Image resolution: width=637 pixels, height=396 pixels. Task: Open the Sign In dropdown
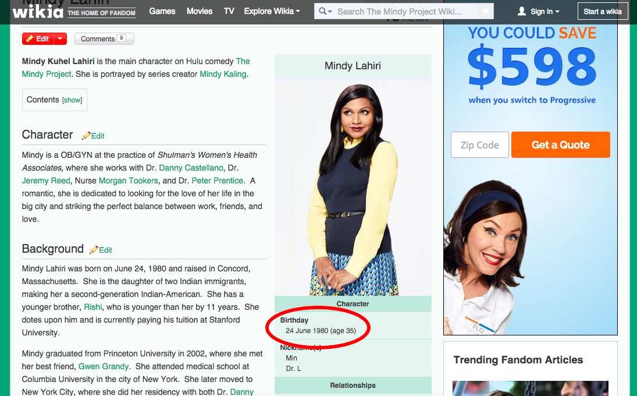[545, 12]
